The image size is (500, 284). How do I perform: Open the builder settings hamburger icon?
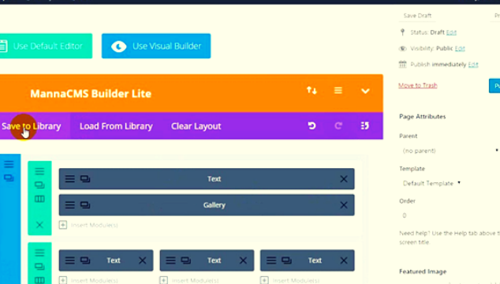338,91
